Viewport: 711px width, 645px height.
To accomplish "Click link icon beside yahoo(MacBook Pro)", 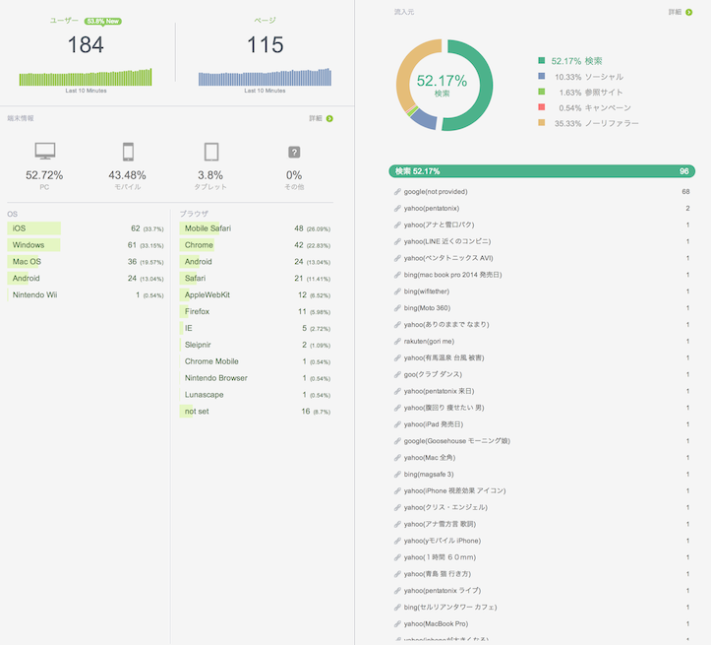I will click(397, 624).
